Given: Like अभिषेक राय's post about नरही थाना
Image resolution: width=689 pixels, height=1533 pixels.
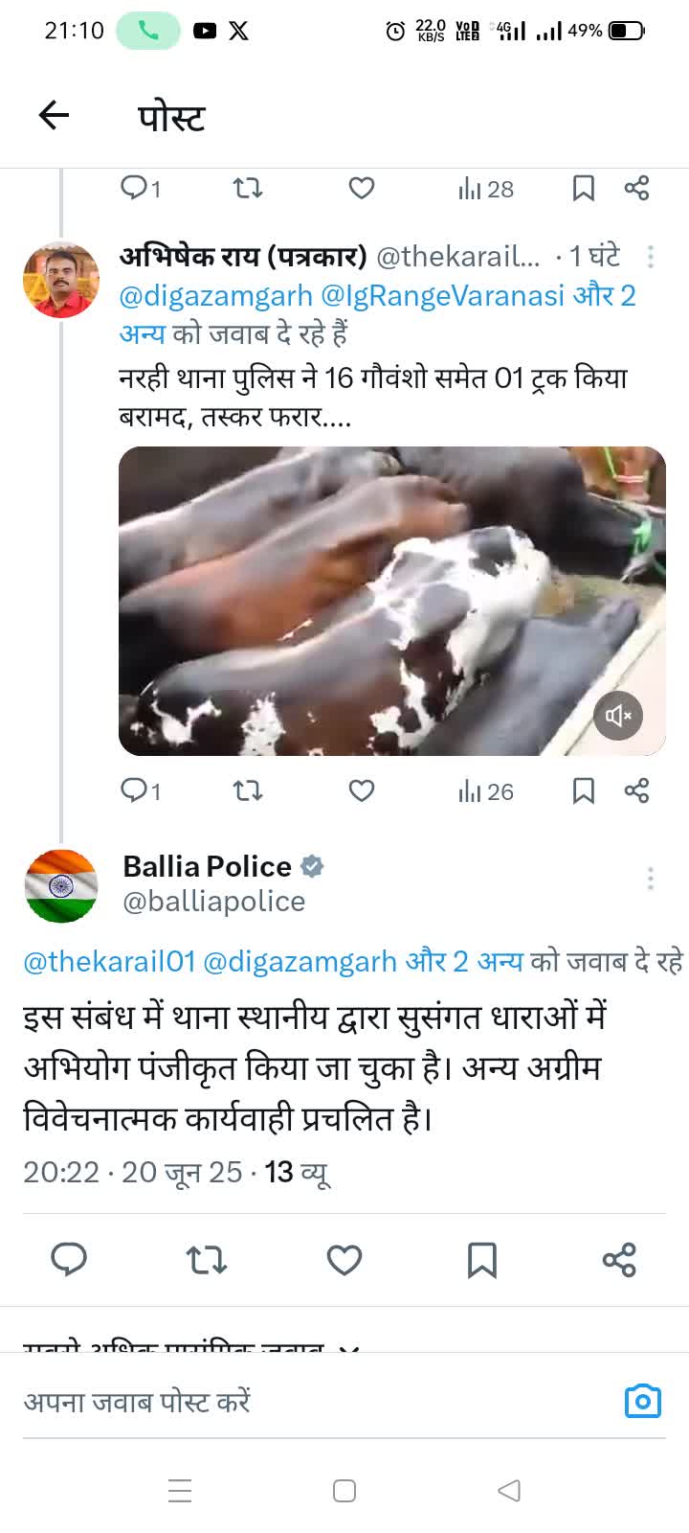Looking at the screenshot, I should (361, 790).
